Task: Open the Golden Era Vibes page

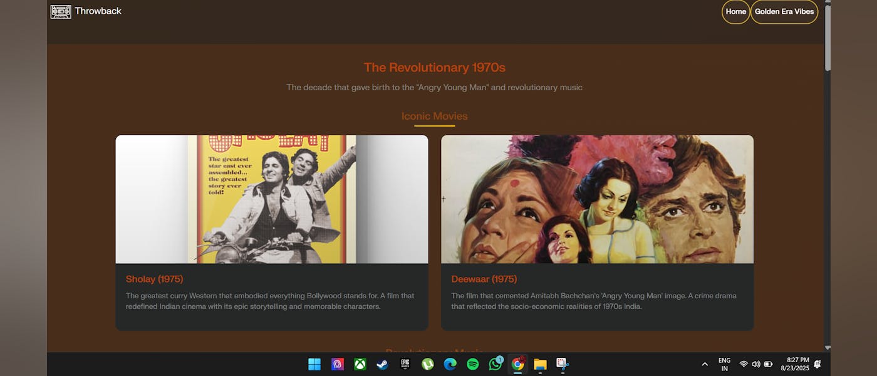Action: click(784, 12)
